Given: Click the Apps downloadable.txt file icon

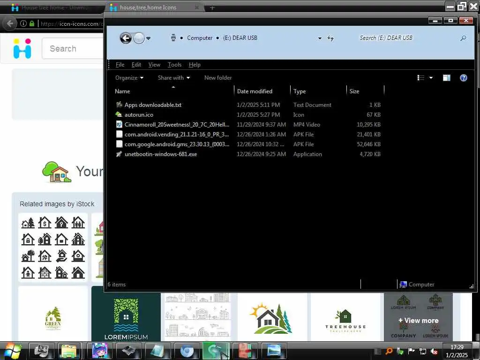Looking at the screenshot, I should (x=119, y=105).
